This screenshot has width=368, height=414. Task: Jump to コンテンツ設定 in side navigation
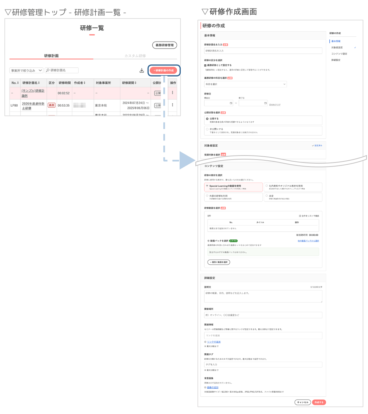(x=339, y=54)
